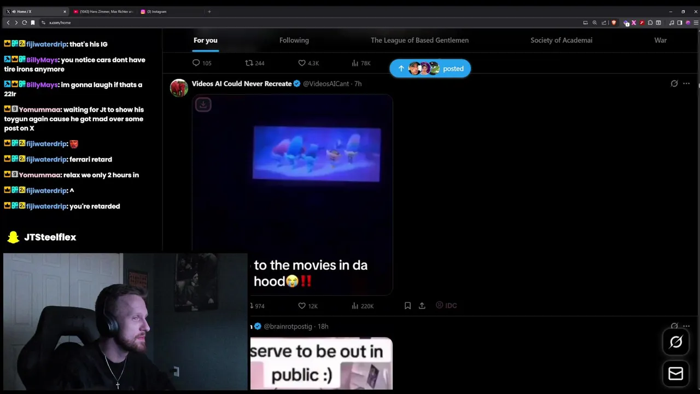700x394 pixels.
Task: Click Yomummaa's relax we only 2 hours in message
Action: click(72, 175)
